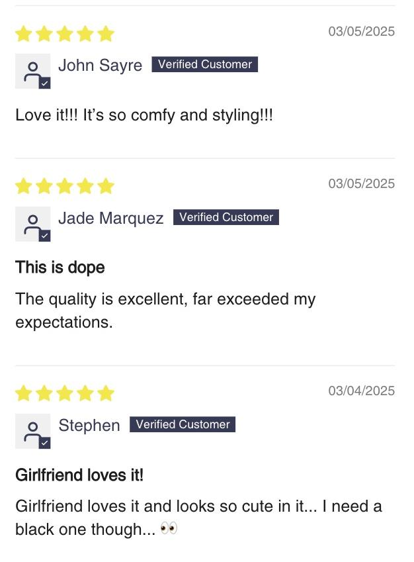Open the Stephen reviewer name
Image resolution: width=414 pixels, height=562 pixels.
[x=89, y=426]
